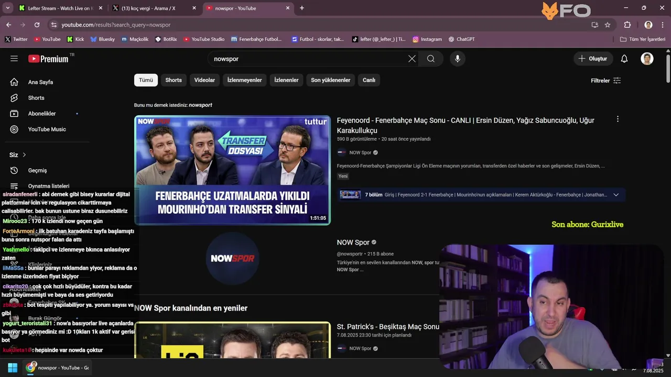This screenshot has height=377, width=671.
Task: Open YouTube Music in the sidebar
Action: [x=47, y=129]
